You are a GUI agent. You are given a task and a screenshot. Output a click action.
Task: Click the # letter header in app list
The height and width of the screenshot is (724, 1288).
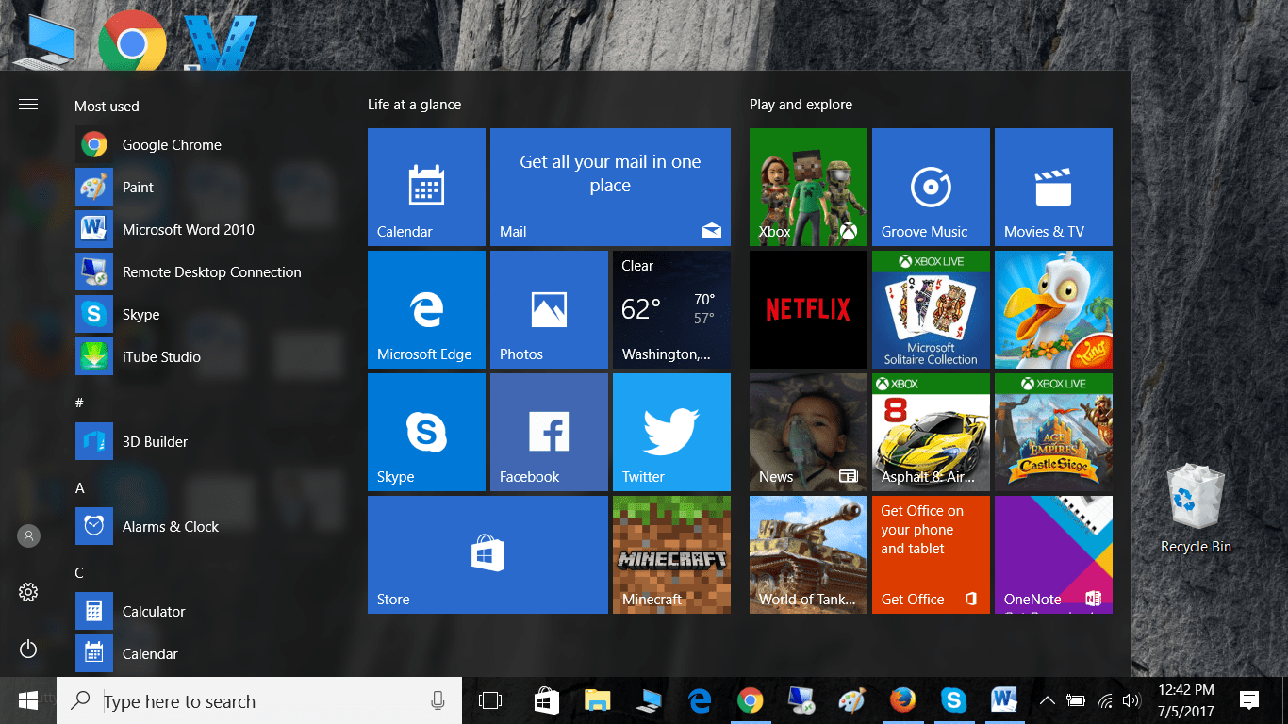79,403
